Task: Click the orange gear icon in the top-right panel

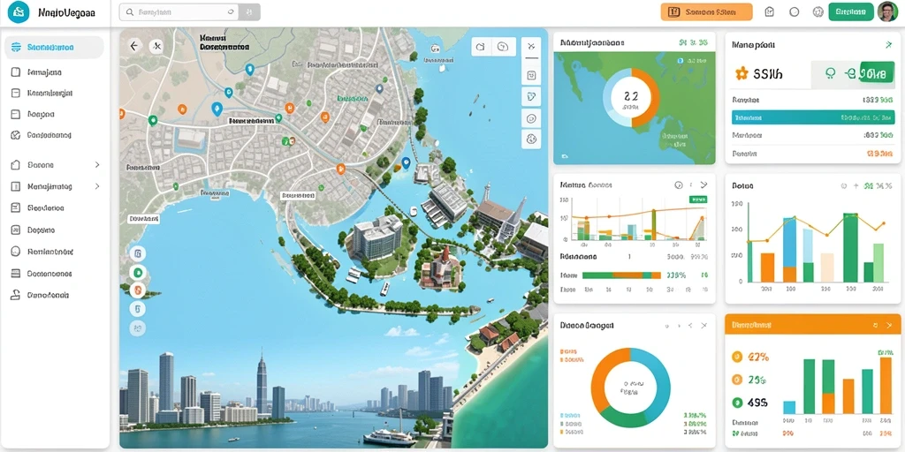Action: (x=741, y=73)
